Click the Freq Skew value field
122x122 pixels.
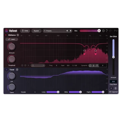pyautogui.click(x=113, y=82)
